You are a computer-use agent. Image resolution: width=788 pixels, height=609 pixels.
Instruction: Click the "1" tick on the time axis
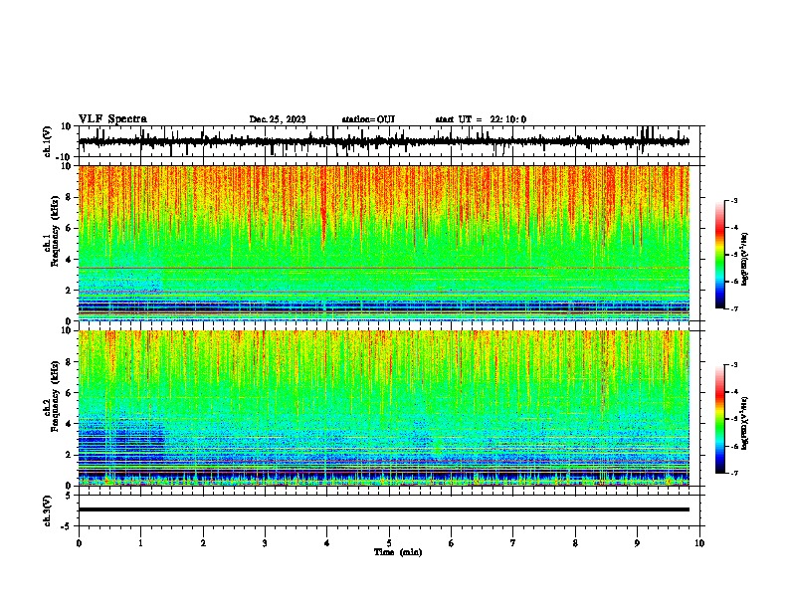(x=140, y=543)
